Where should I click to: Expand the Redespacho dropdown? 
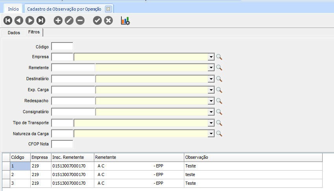[211, 101]
